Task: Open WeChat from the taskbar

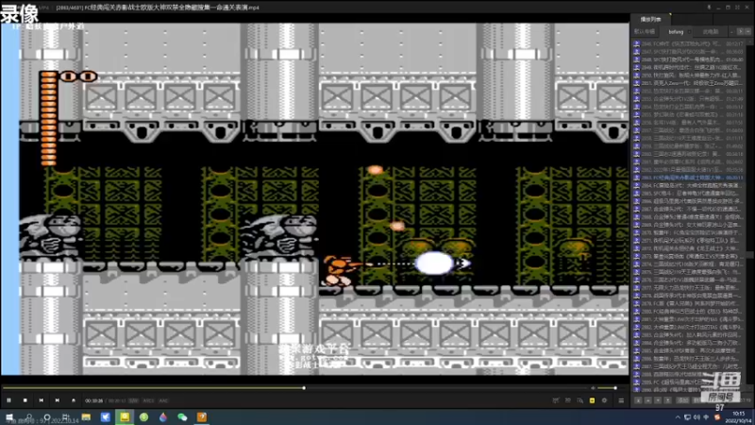Action: coord(182,416)
